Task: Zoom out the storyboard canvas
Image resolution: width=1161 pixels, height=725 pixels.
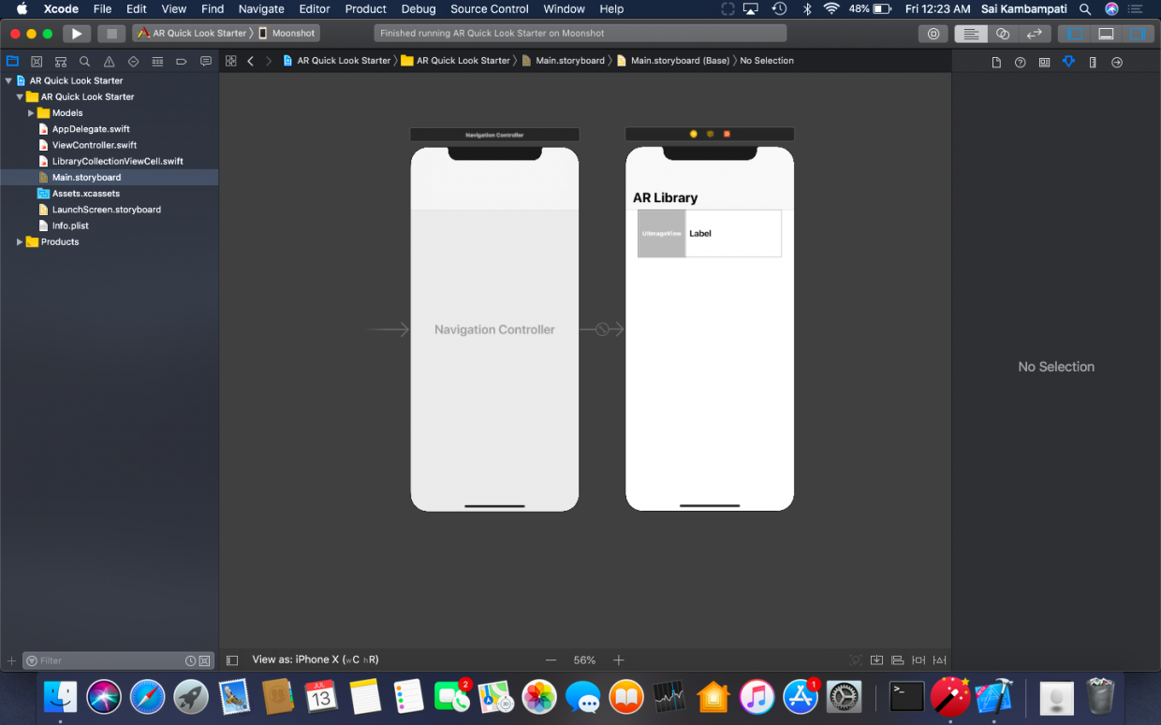Action: coord(551,660)
